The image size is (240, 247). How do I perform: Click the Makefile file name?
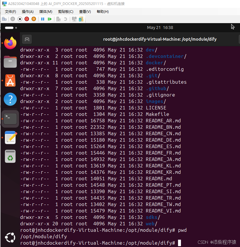pos(157,114)
